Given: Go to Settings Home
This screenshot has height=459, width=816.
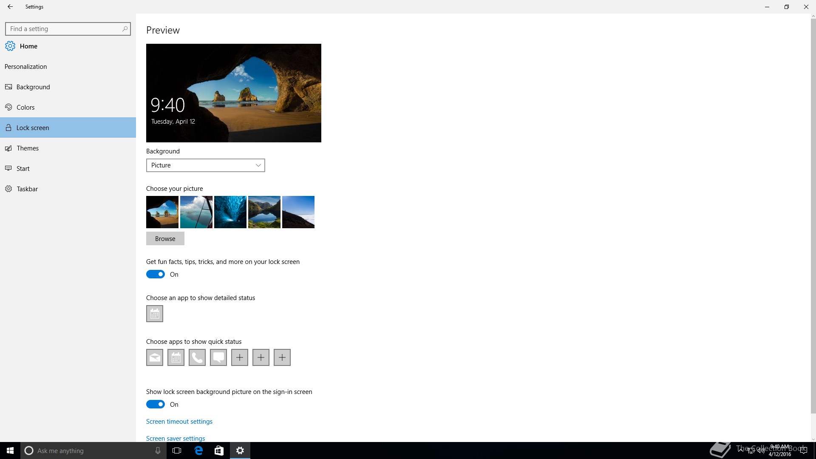Looking at the screenshot, I should (28, 46).
